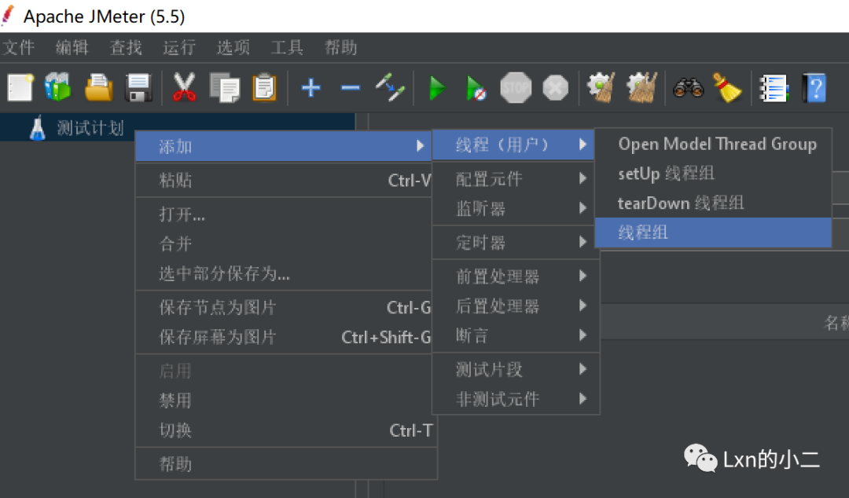The image size is (849, 498).
Task: Expand the 非测试元件 submenu
Action: [x=516, y=400]
